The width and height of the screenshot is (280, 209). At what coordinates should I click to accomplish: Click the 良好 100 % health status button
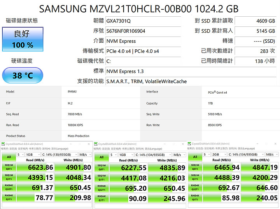[x=23, y=39]
